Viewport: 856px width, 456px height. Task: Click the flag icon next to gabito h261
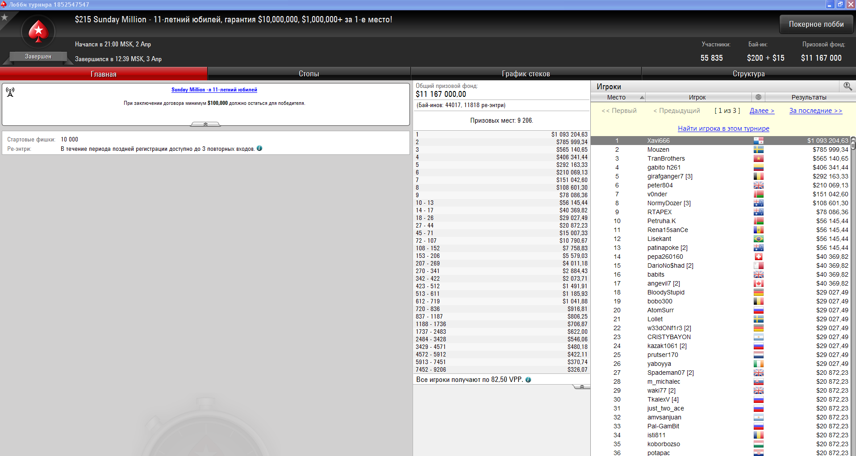point(758,167)
